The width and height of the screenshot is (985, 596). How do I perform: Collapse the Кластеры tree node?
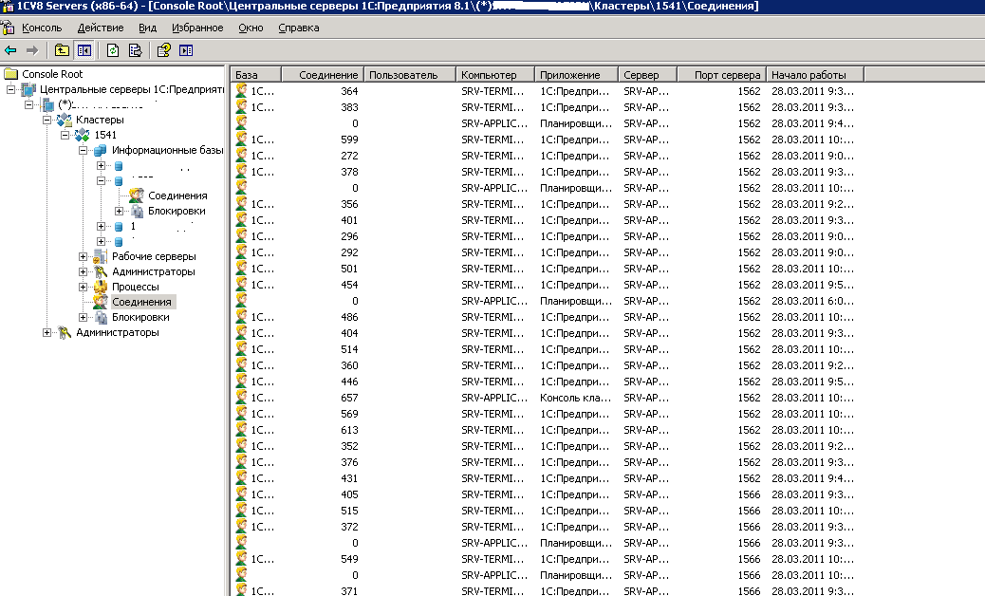pyautogui.click(x=46, y=120)
